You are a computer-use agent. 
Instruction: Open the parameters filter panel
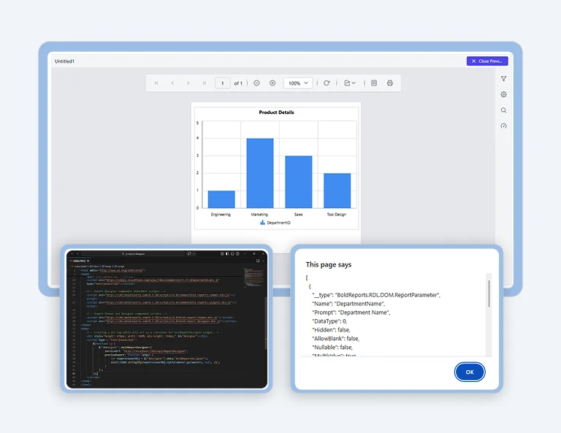(504, 79)
